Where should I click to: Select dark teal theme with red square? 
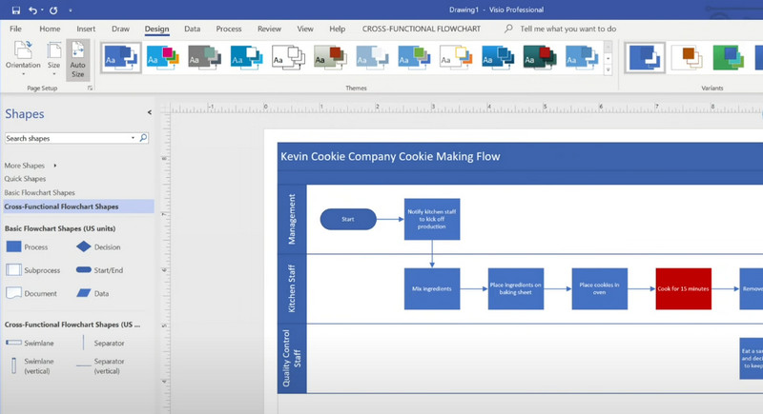[x=539, y=57]
